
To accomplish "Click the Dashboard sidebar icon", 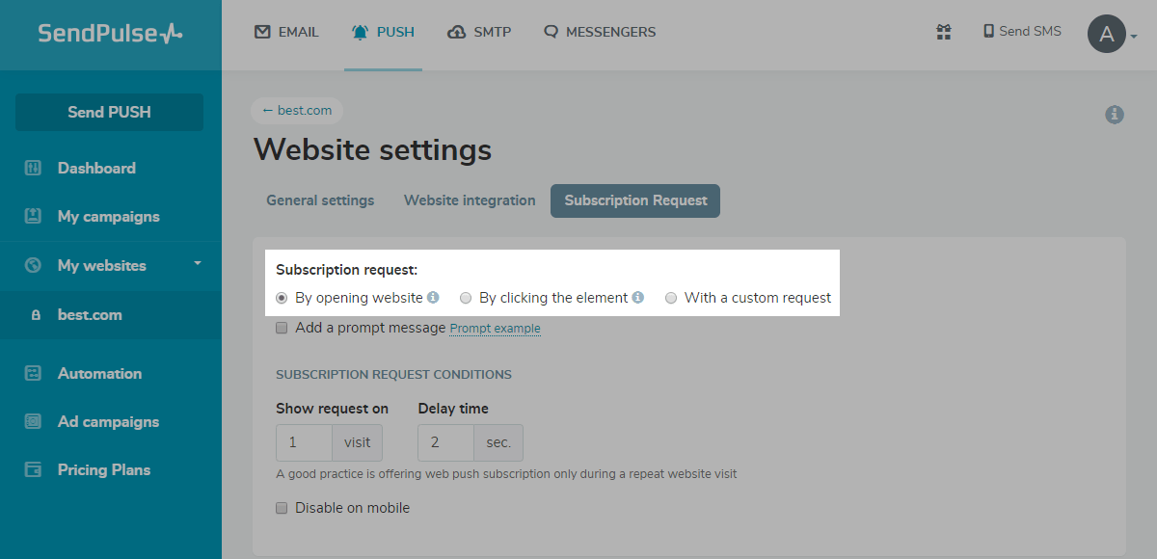I will (x=34, y=168).
